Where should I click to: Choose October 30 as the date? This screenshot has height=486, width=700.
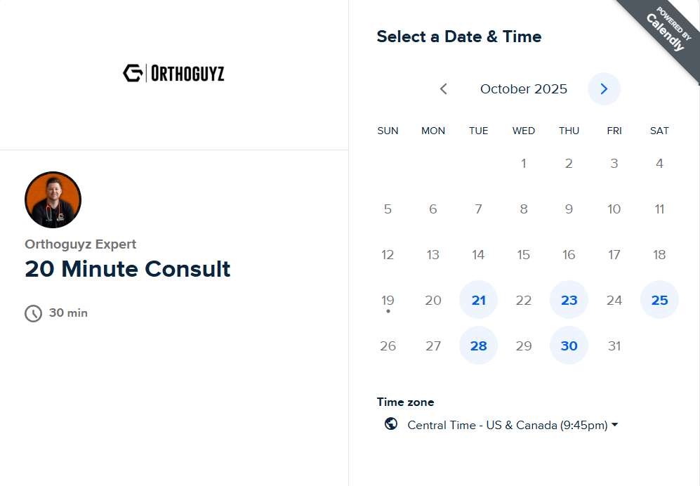coord(569,346)
